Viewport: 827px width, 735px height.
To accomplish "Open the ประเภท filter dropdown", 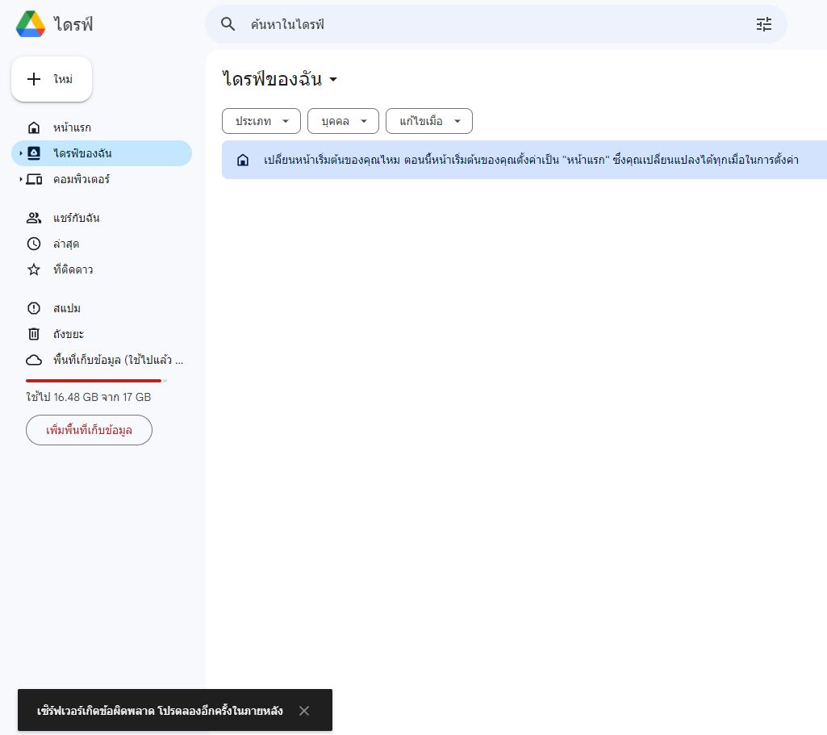I will [x=261, y=121].
